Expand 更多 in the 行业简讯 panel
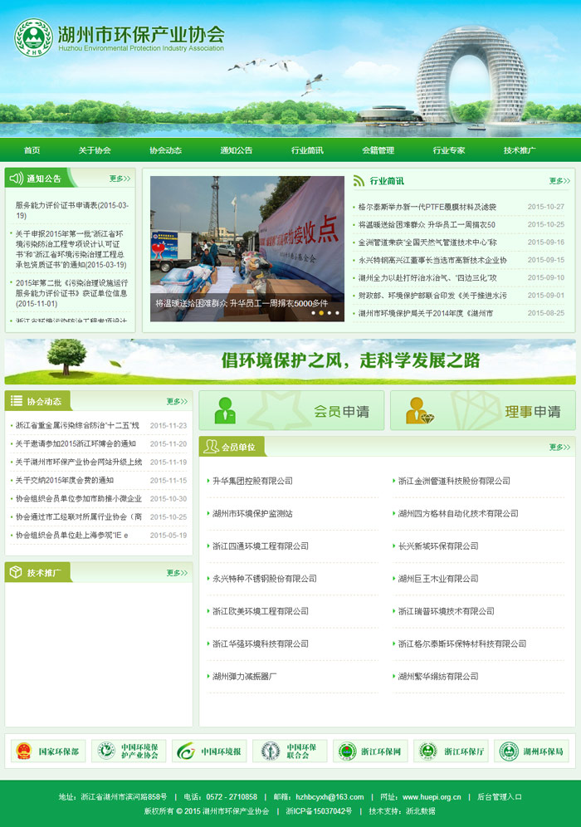Screen dimensions: 581x827 (559, 181)
